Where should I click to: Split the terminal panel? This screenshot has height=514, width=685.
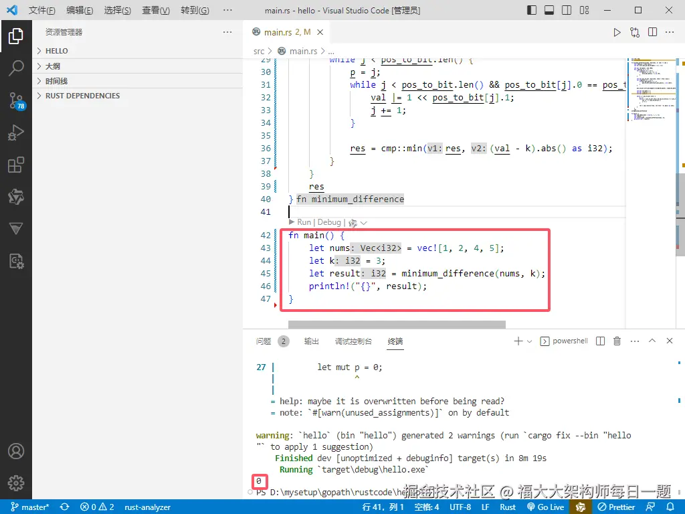click(600, 341)
